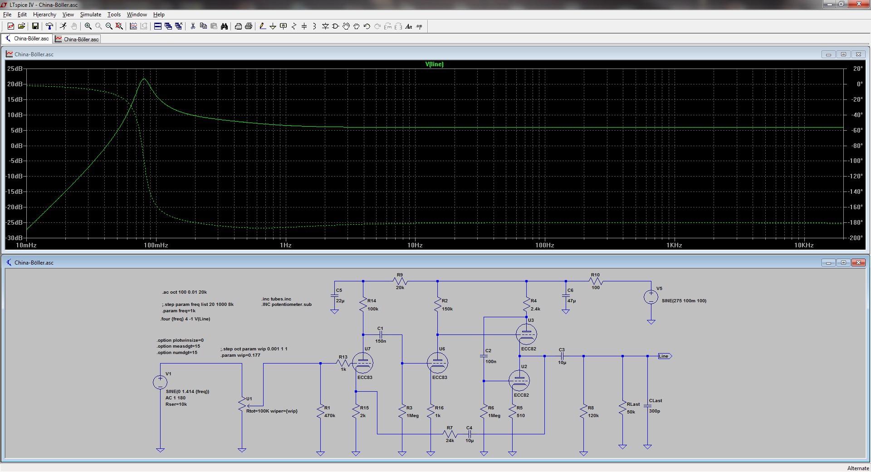Open the Simulate menu
Screen dimensions: 871x472
click(x=90, y=15)
